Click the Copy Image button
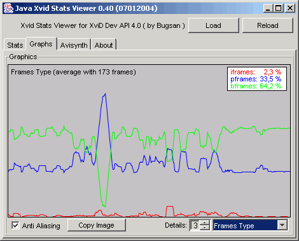The width and height of the screenshot is (299, 241). click(x=96, y=225)
